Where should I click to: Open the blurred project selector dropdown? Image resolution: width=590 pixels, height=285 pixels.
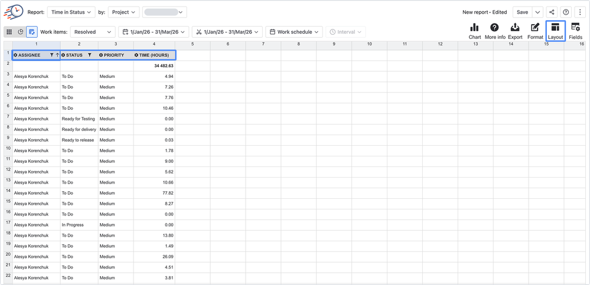pyautogui.click(x=164, y=12)
